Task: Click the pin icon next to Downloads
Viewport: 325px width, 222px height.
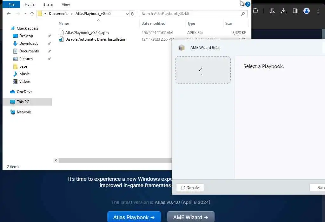Action: pyautogui.click(x=49, y=44)
